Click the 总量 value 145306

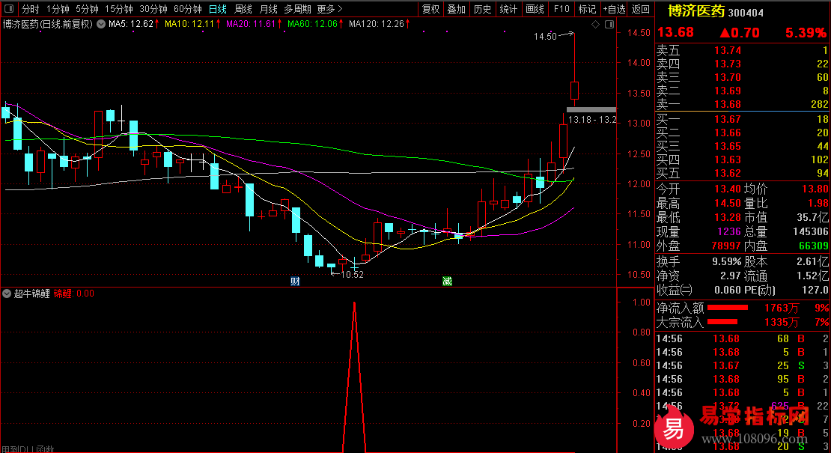[x=811, y=231]
